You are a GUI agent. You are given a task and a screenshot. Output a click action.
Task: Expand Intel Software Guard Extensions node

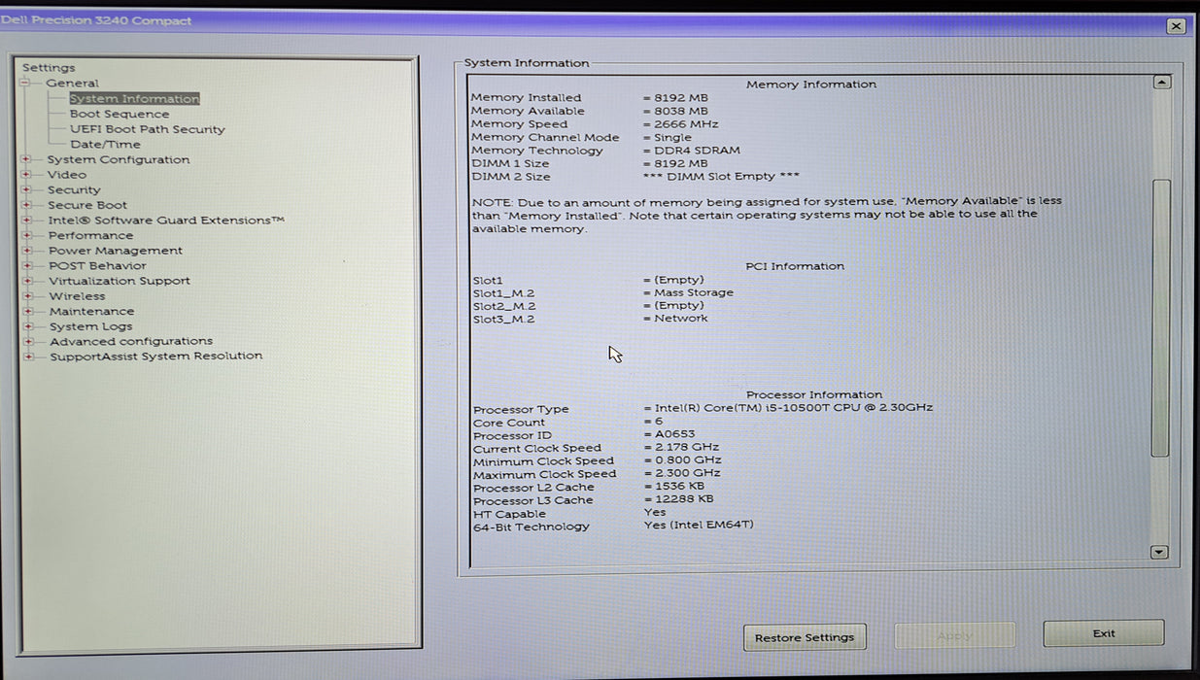pyautogui.click(x=27, y=221)
